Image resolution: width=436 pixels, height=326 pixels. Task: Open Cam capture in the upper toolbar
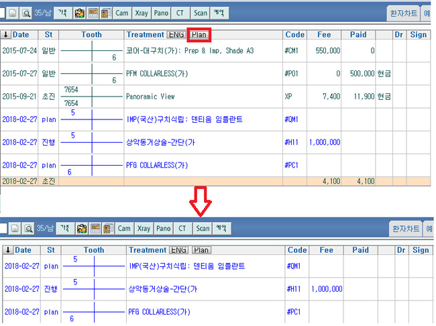pyautogui.click(x=122, y=13)
